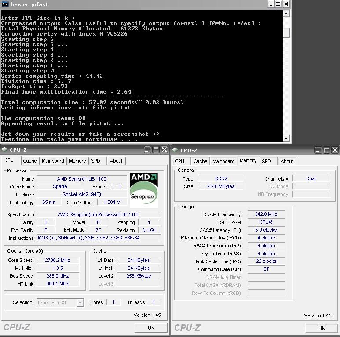Click the CAS# Latency value 5.0 clocks
The width and height of the screenshot is (340, 337).
tap(266, 230)
